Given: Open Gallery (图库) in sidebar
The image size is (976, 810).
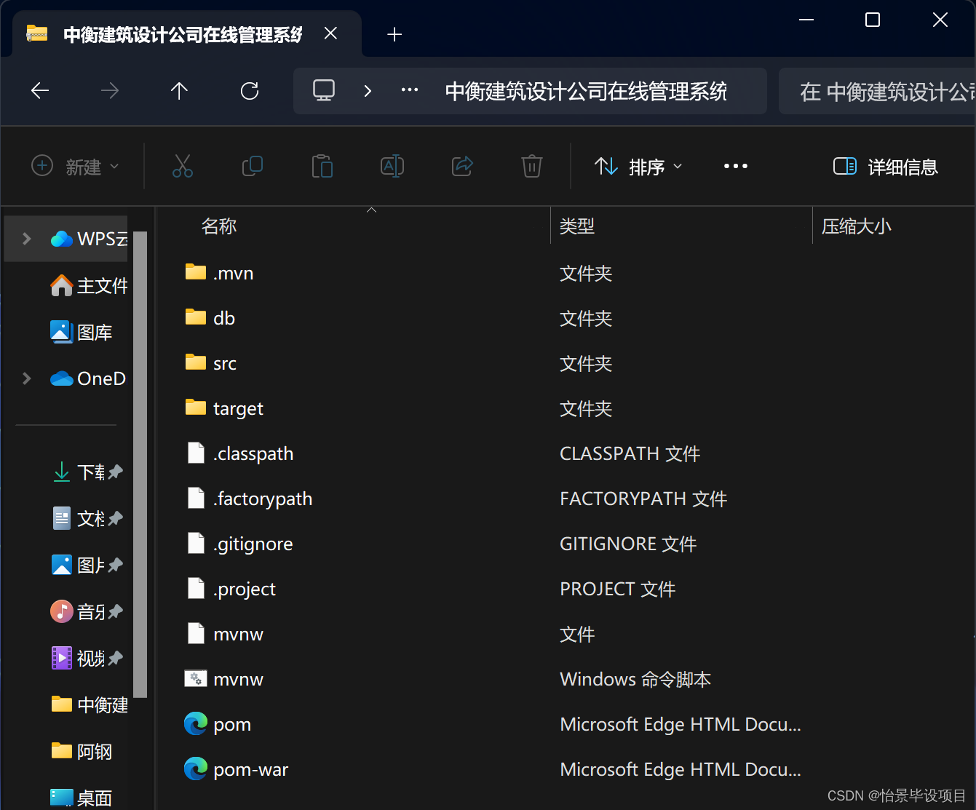Looking at the screenshot, I should click(x=82, y=332).
